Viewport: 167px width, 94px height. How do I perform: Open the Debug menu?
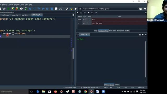pyautogui.click(x=4, y=5)
